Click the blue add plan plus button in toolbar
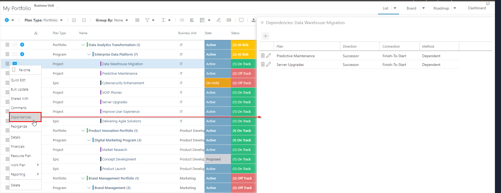 click(x=7, y=20)
